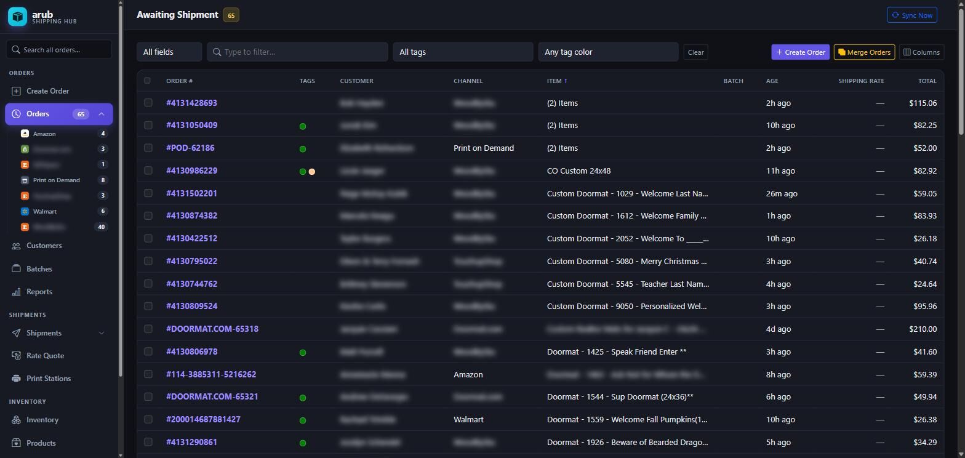Toggle the select-all orders checkbox in header
Screen dimensions: 965x458
(x=147, y=81)
